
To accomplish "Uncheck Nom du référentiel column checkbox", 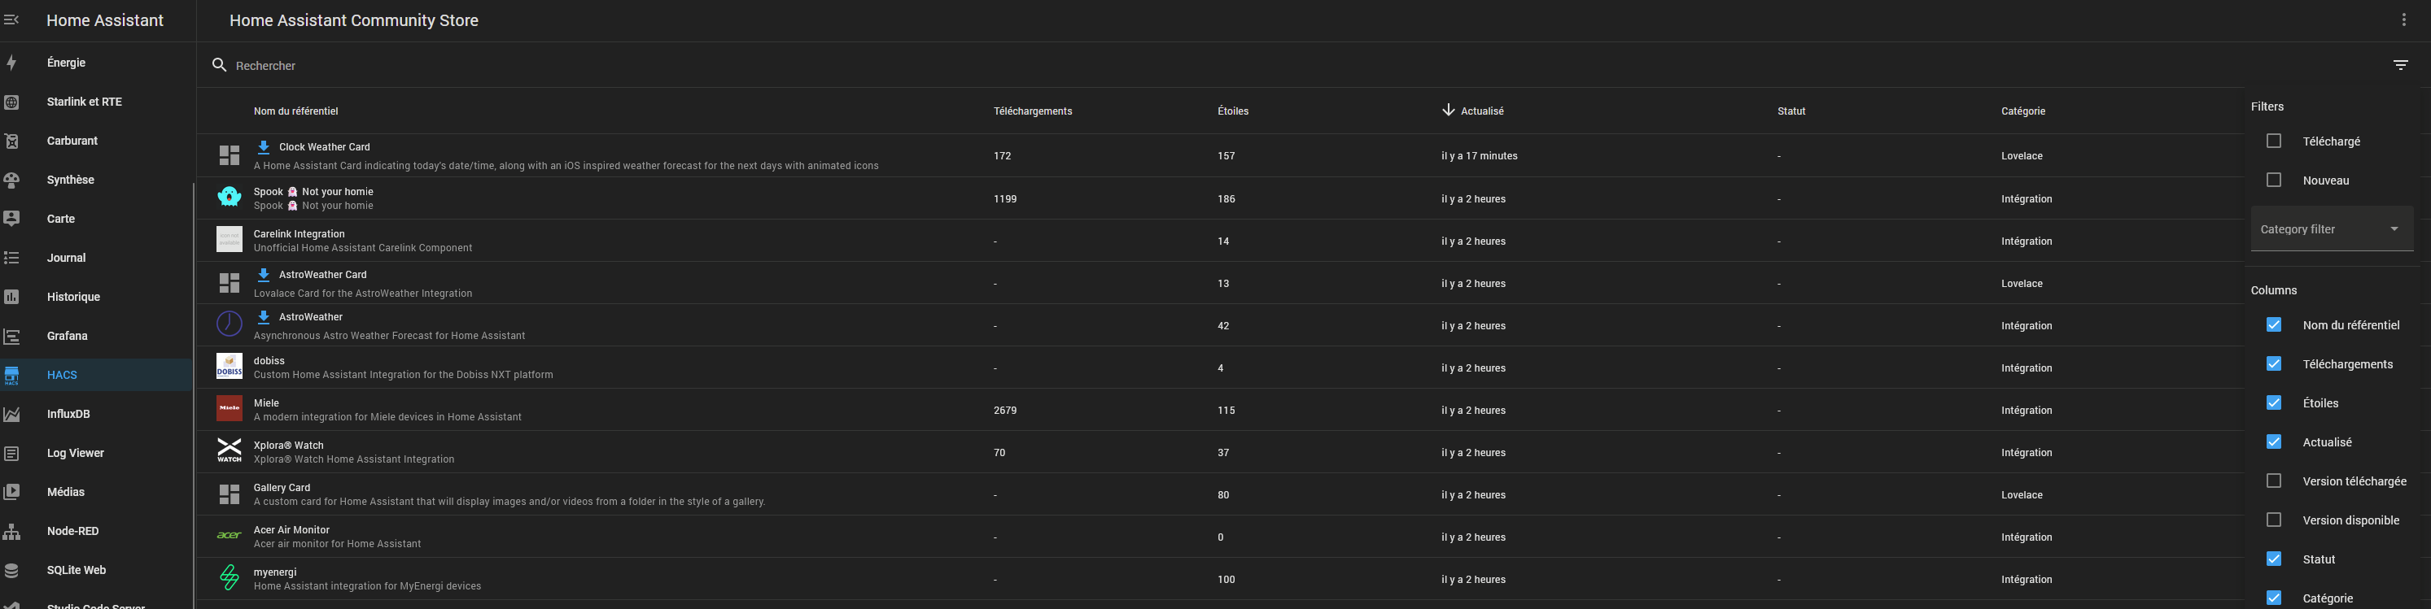I will pyautogui.click(x=2273, y=324).
